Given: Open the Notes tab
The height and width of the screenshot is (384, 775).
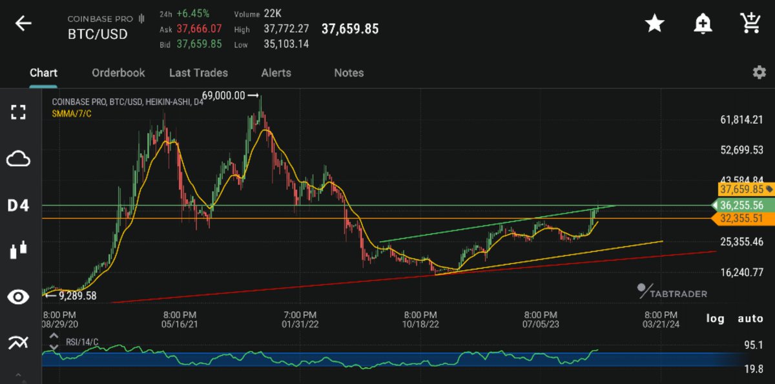Looking at the screenshot, I should click(x=349, y=73).
